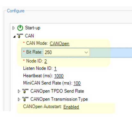Image resolution: width=132 pixels, height=121 pixels.
Task: Expand CANOpen Transmission Type node
Action: coord(19,99)
